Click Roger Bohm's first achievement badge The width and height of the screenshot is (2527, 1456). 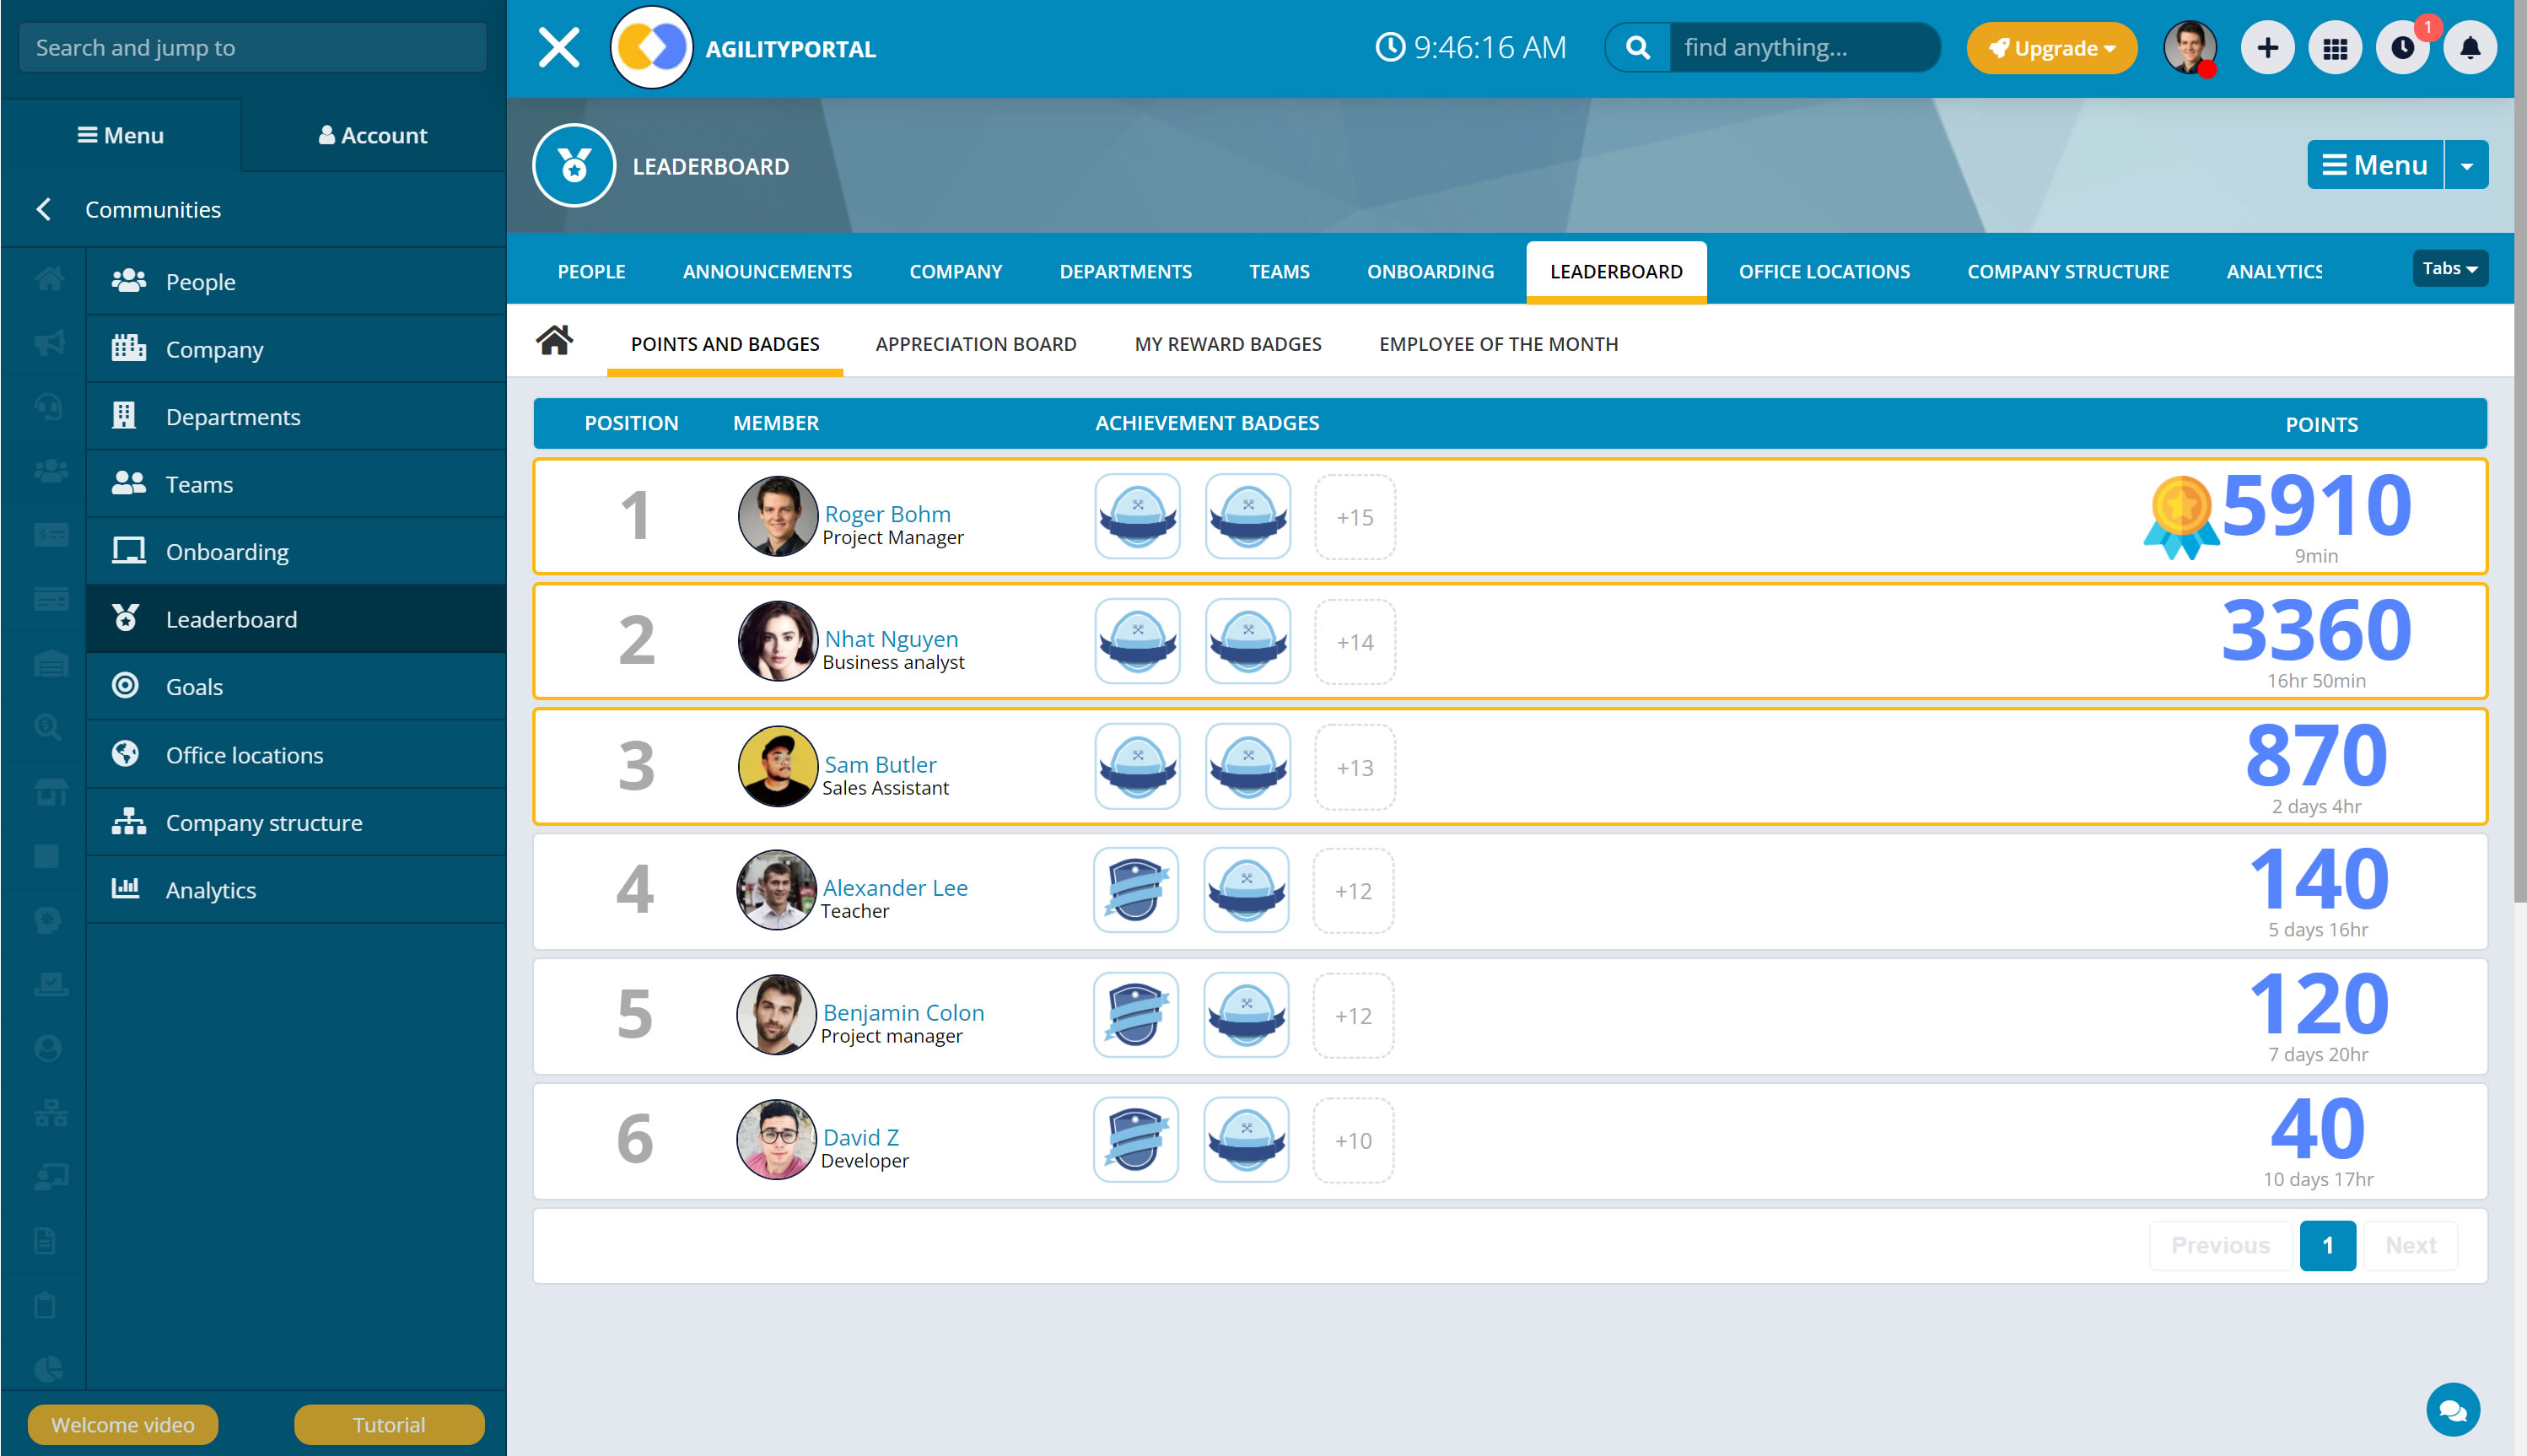point(1138,517)
